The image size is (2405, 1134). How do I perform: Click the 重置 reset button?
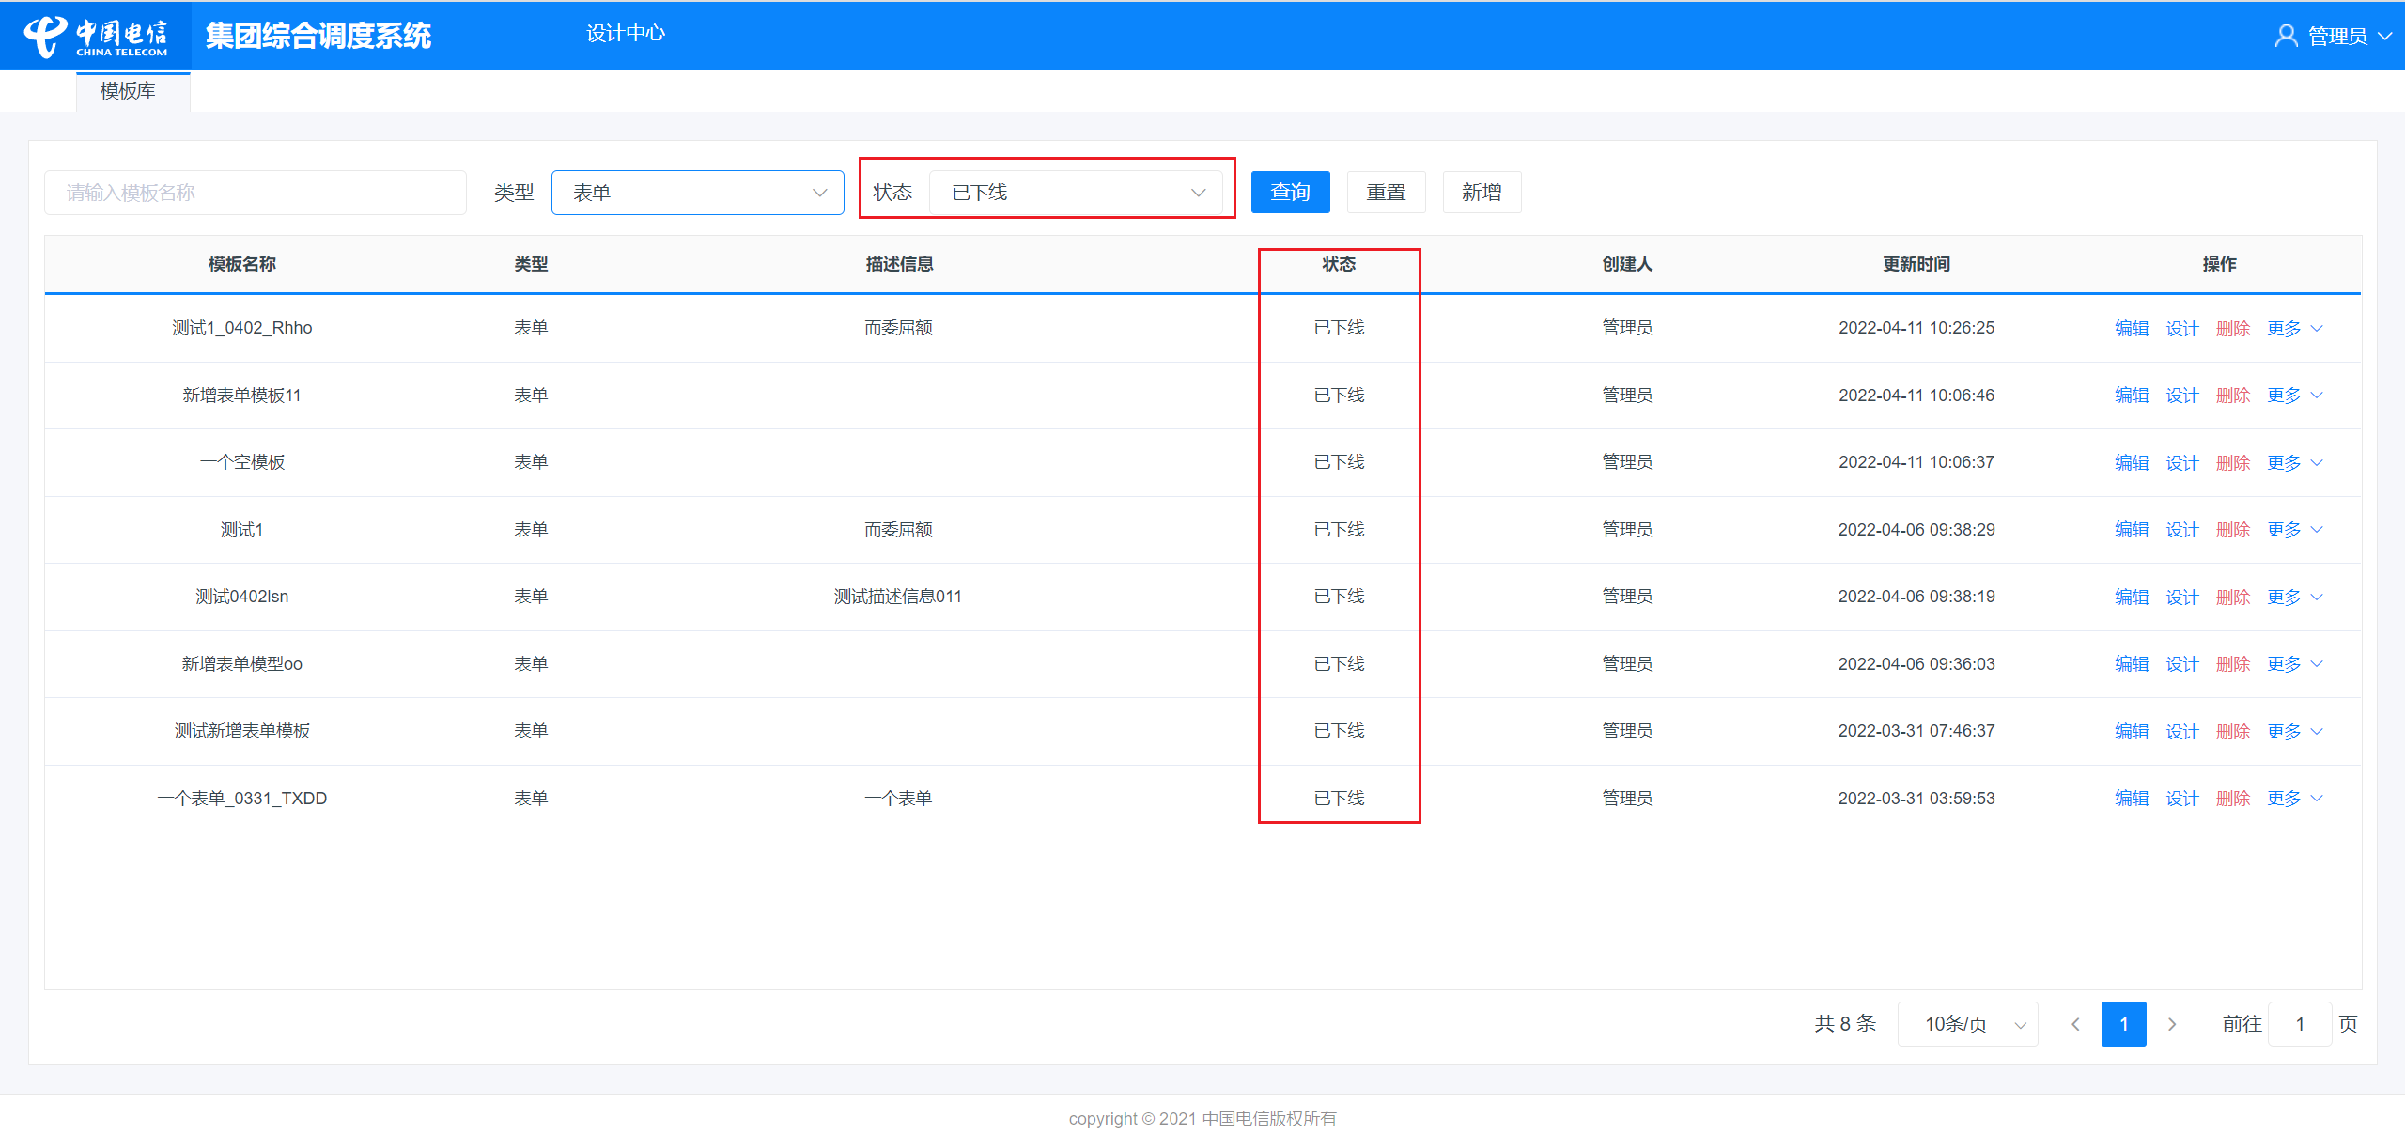1386,193
